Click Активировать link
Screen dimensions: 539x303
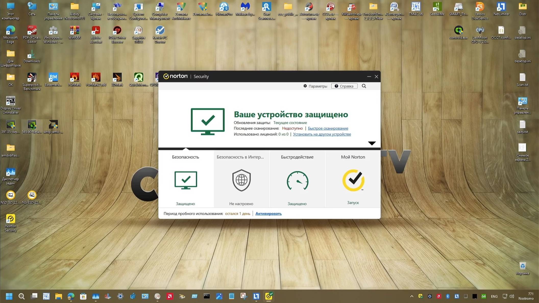click(x=268, y=214)
